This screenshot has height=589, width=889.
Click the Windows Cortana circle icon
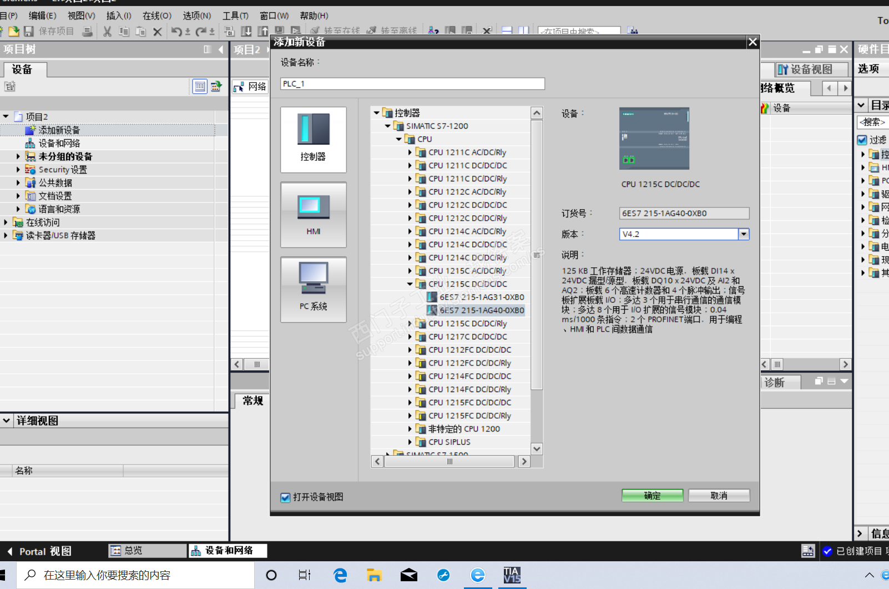pyautogui.click(x=271, y=575)
